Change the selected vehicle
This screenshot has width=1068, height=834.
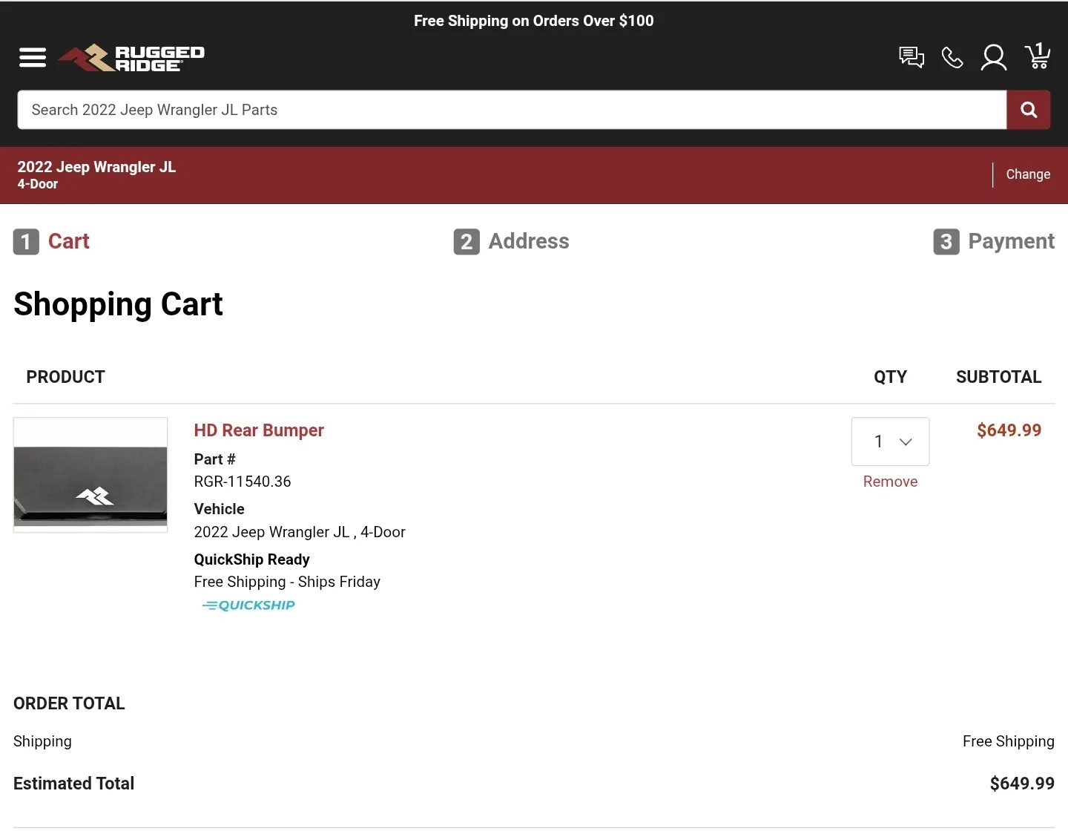click(x=1028, y=174)
